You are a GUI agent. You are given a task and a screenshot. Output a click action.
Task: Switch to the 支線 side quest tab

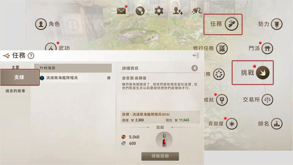click(x=19, y=77)
